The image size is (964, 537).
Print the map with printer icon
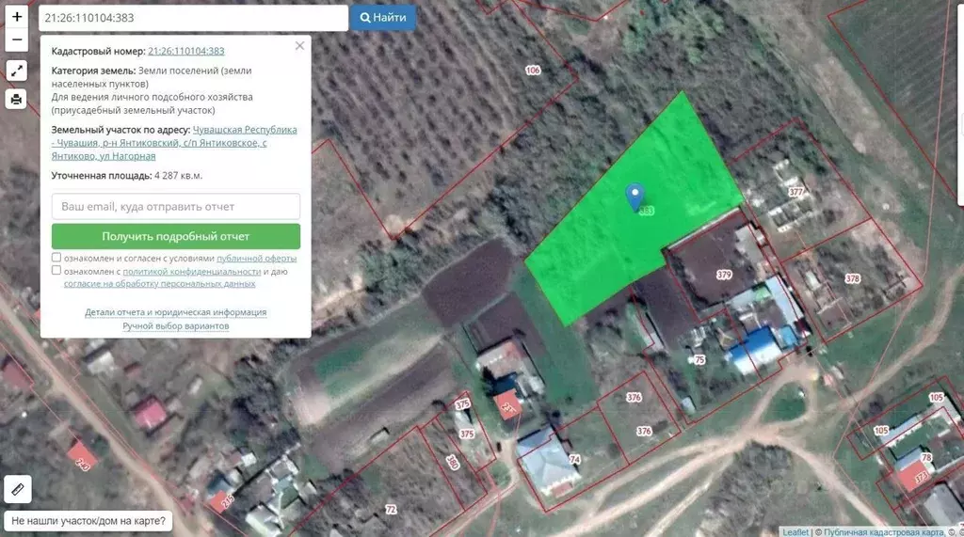17,99
